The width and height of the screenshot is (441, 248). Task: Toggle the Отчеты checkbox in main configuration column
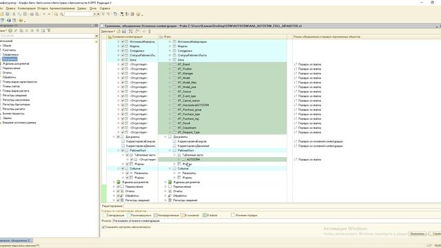tap(118, 192)
